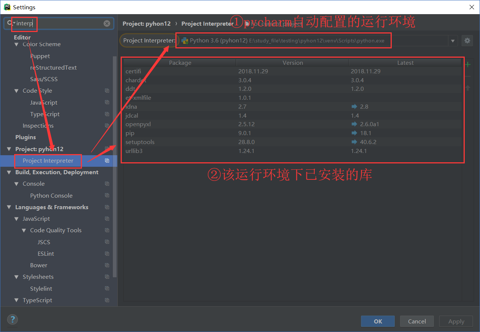Select JavaScript under Code Style
Viewport: 480px width, 332px height.
44,102
